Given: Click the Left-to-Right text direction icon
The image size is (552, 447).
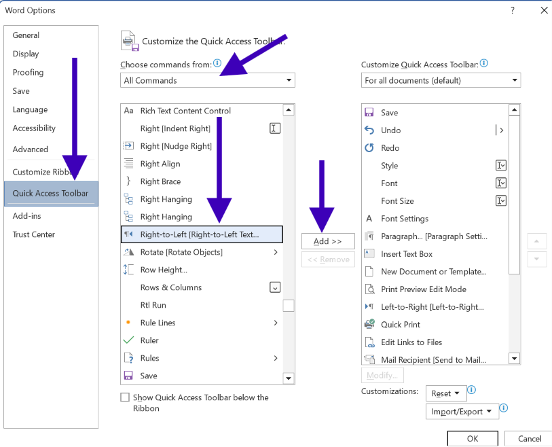Looking at the screenshot, I should [x=369, y=306].
